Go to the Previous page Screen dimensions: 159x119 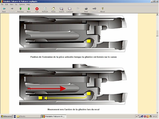tap(20, 10)
